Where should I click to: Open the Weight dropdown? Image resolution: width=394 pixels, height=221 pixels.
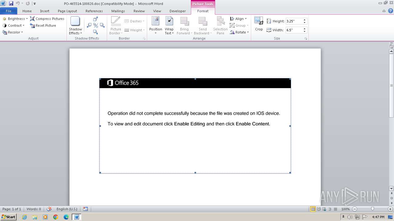134,30
